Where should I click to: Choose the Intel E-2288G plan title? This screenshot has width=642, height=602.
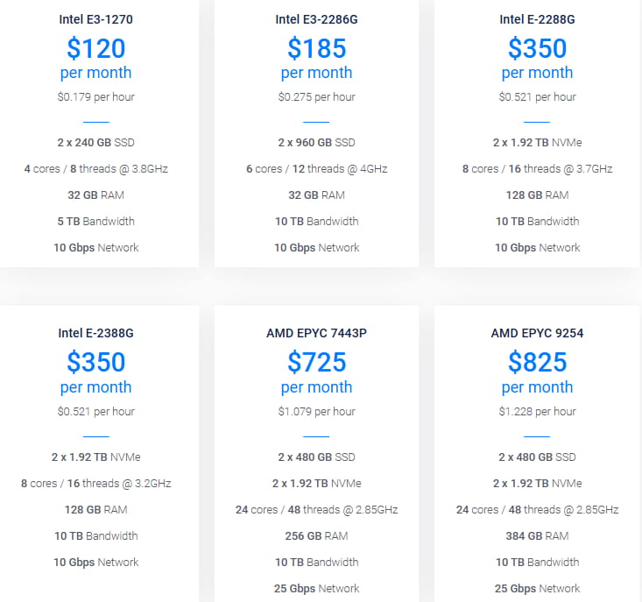[537, 18]
